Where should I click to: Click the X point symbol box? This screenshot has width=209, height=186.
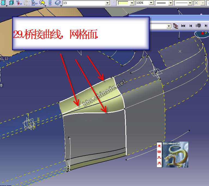(x=197, y=3)
